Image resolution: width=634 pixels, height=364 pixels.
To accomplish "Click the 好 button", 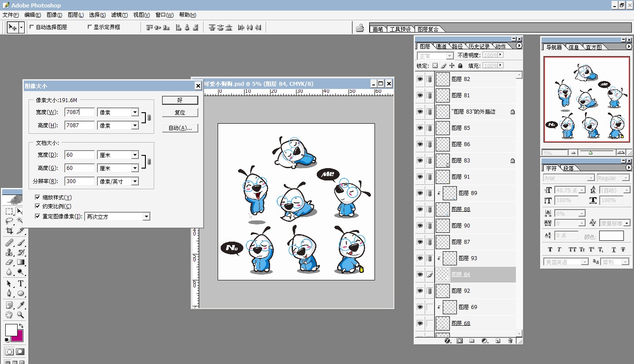I will click(180, 100).
